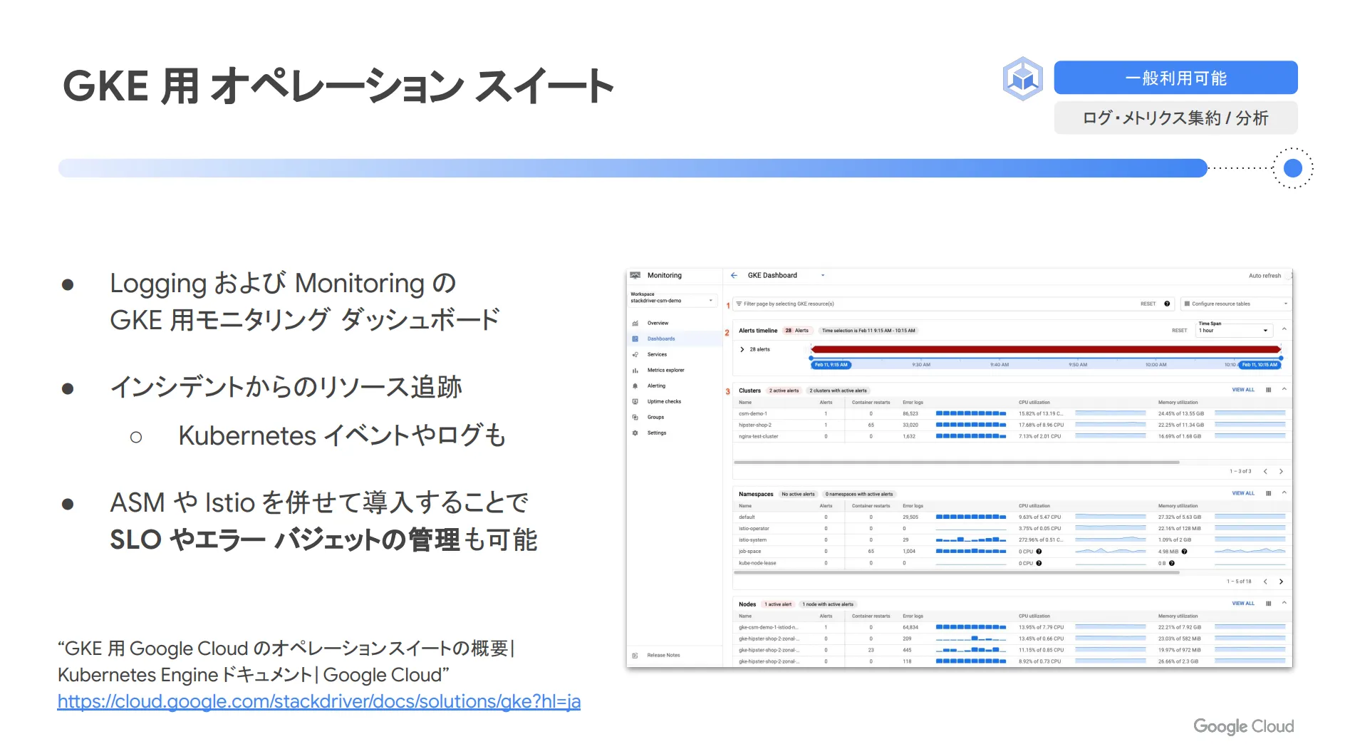Click the Settings gear icon

635,433
